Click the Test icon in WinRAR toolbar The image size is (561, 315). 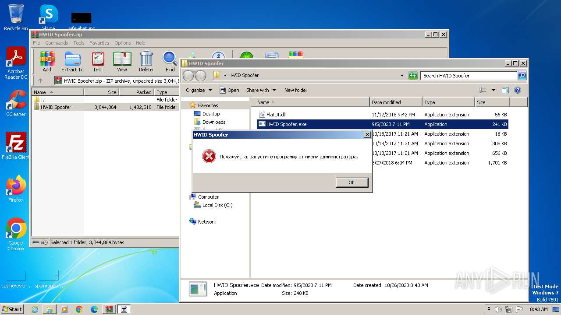pyautogui.click(x=98, y=62)
